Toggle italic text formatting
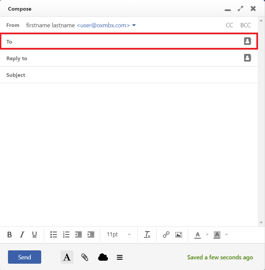The image size is (265, 270). 22,235
